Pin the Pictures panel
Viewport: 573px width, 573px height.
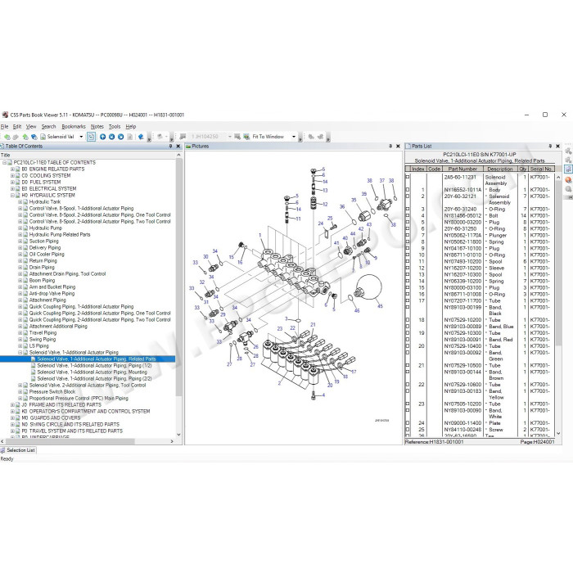[390, 147]
